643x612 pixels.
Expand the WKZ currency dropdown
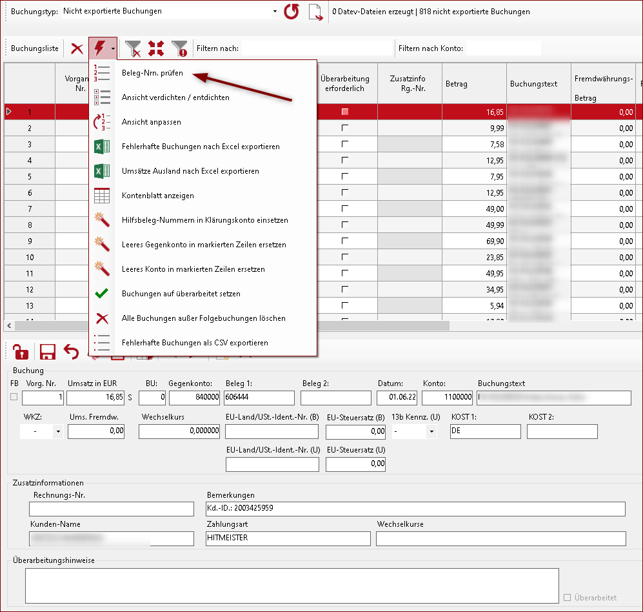coord(58,431)
